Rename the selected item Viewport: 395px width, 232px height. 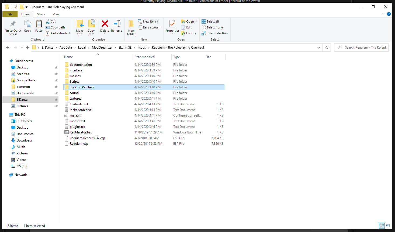point(116,26)
